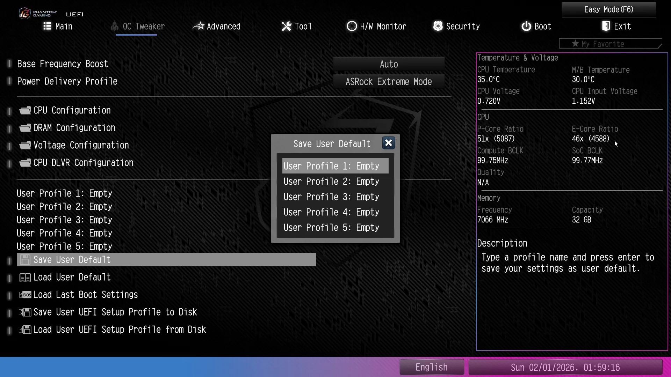Click the English language button
The height and width of the screenshot is (377, 671).
click(432, 367)
